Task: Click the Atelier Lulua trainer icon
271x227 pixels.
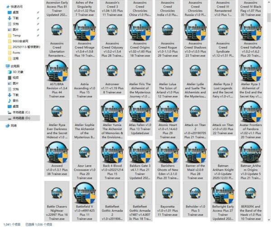Action: pyautogui.click(x=168, y=71)
